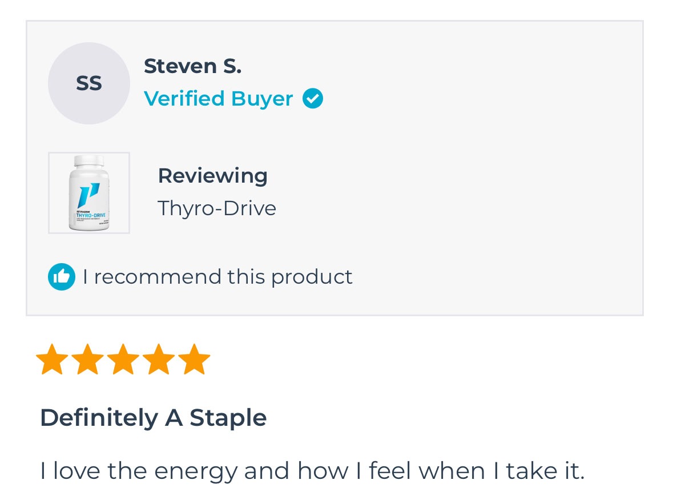Click the Reviewing heading text
Image resolution: width=673 pixels, height=500 pixels.
click(x=213, y=176)
